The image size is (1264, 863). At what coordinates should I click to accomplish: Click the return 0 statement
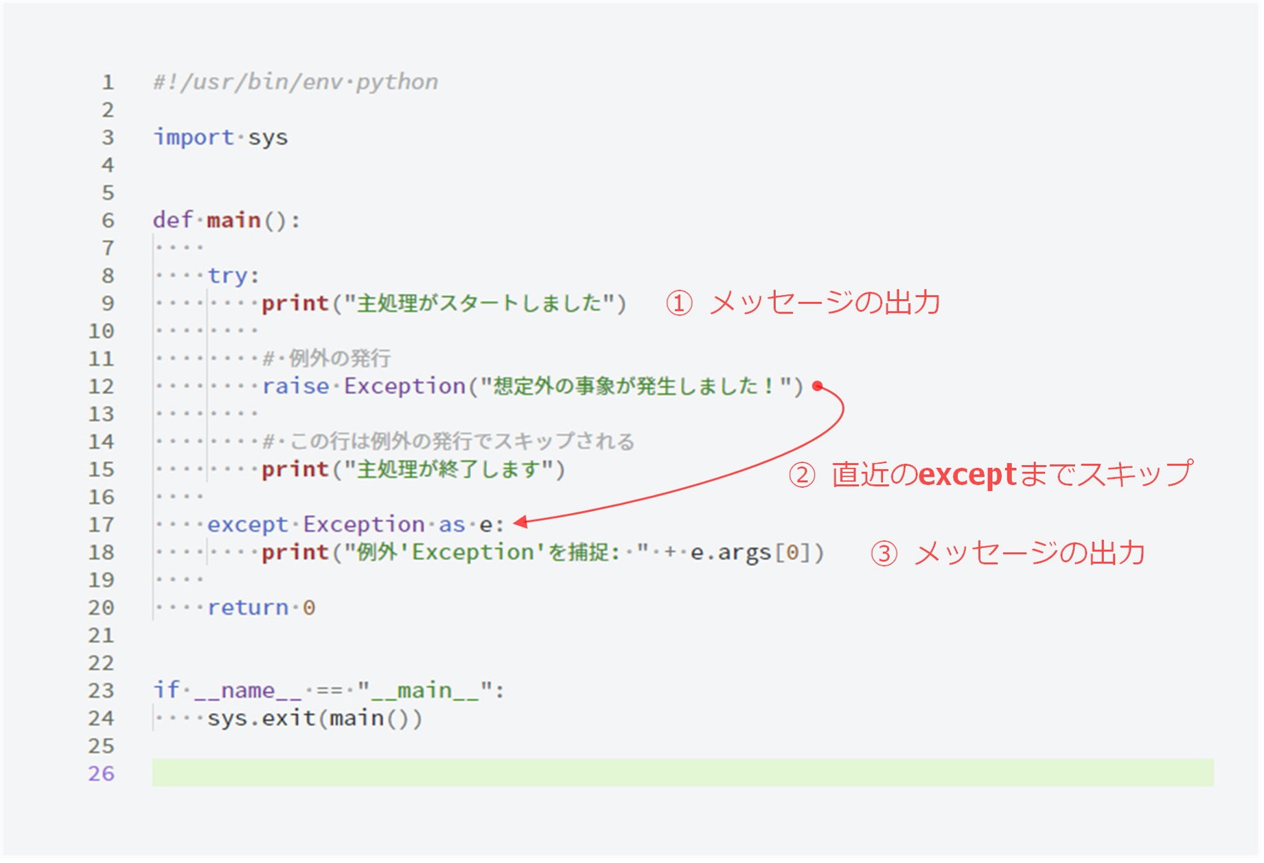pos(261,607)
